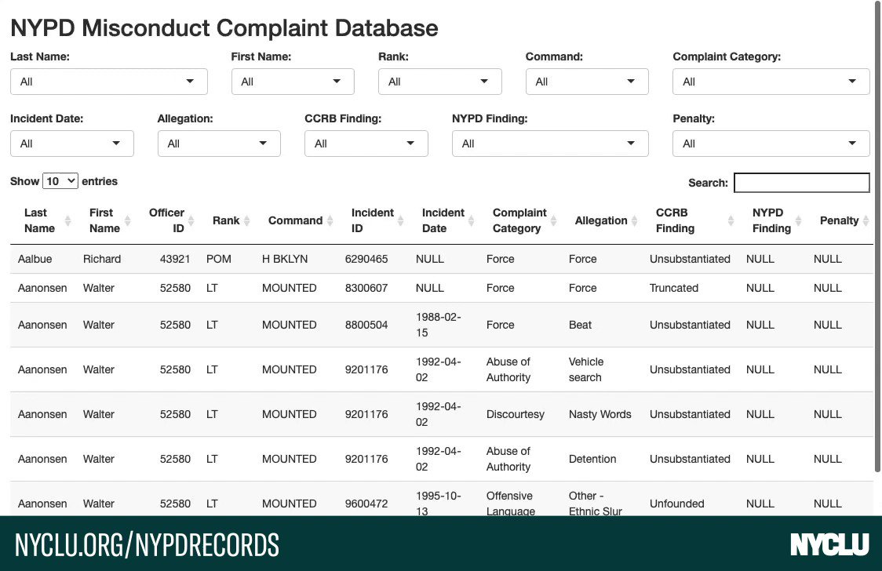
Task: Open the Incident Date filter dropdown
Action: coord(72,144)
